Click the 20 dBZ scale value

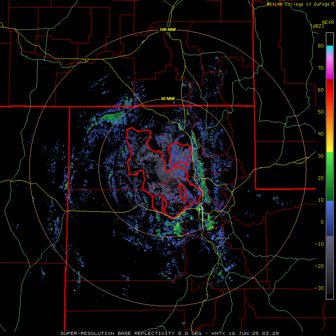pos(321,178)
